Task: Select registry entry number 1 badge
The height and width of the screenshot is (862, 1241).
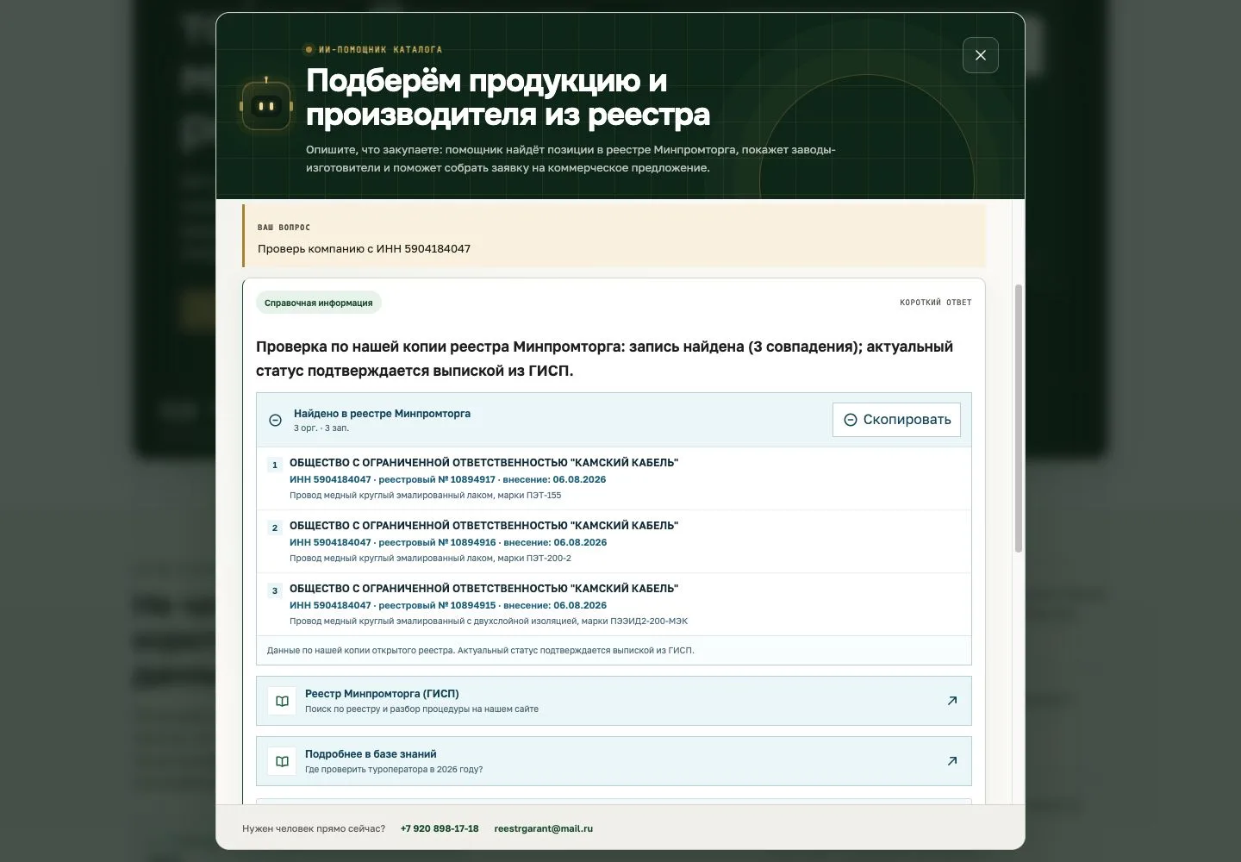Action: (275, 465)
